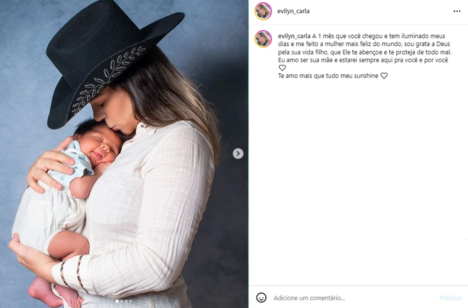This screenshot has height=308, width=468.
Task: Advance to the next carousel photo arrow
Action: (238, 154)
